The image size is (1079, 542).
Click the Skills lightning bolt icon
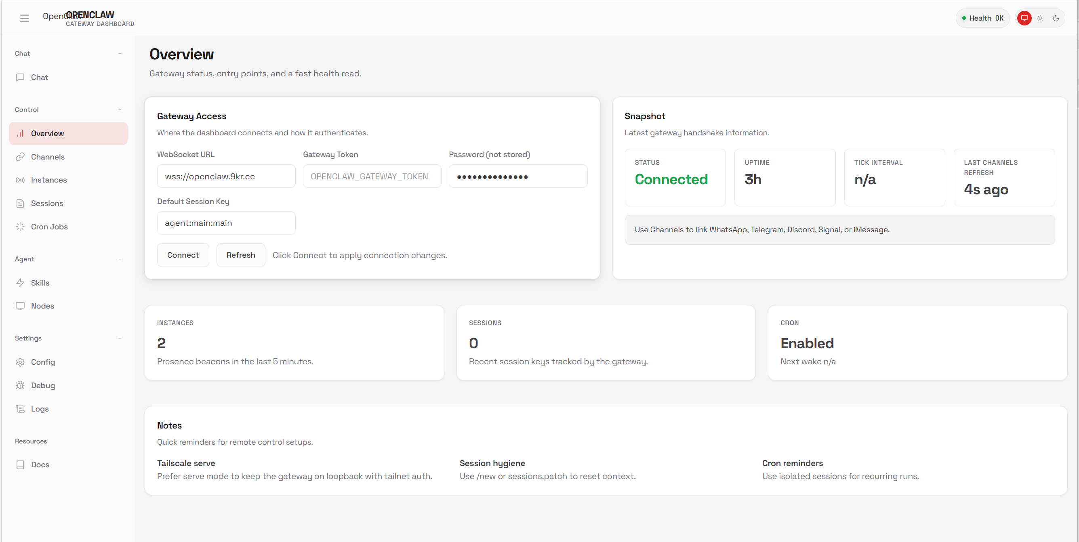coord(20,283)
